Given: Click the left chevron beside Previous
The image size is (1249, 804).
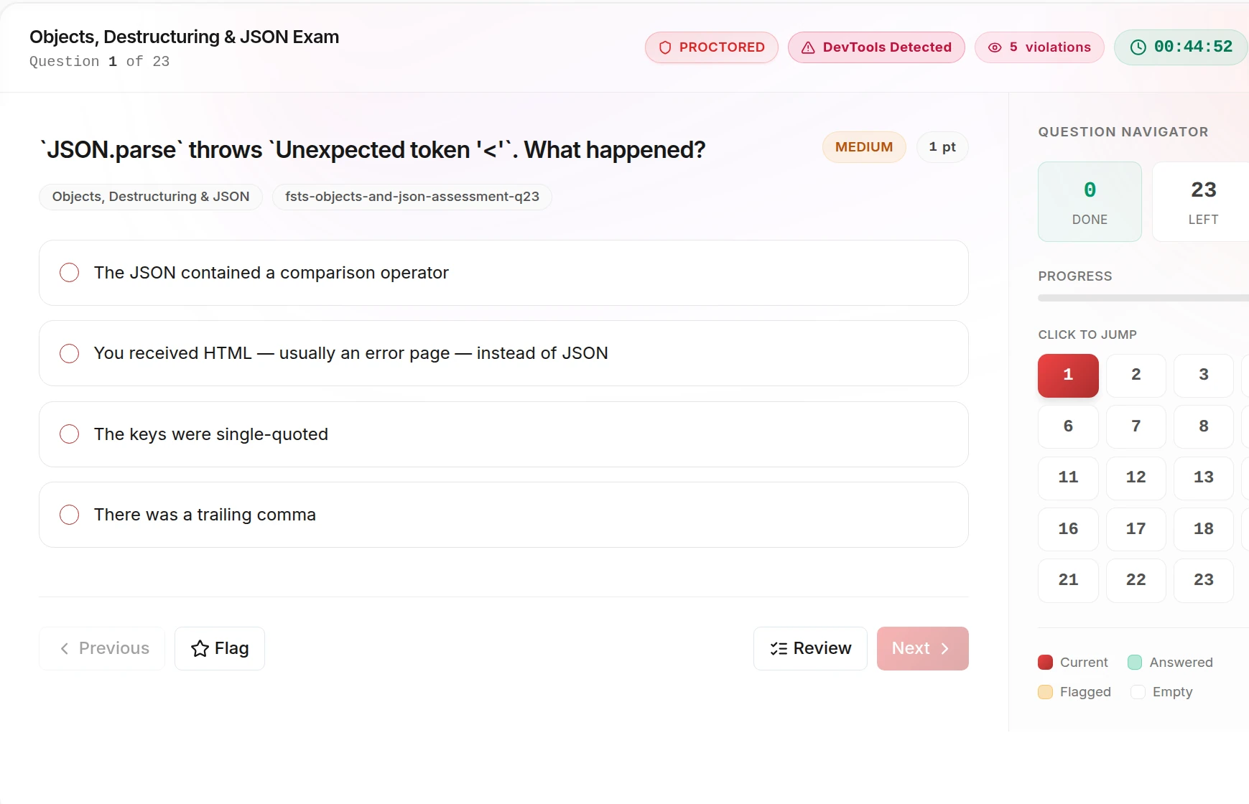Looking at the screenshot, I should pyautogui.click(x=65, y=648).
